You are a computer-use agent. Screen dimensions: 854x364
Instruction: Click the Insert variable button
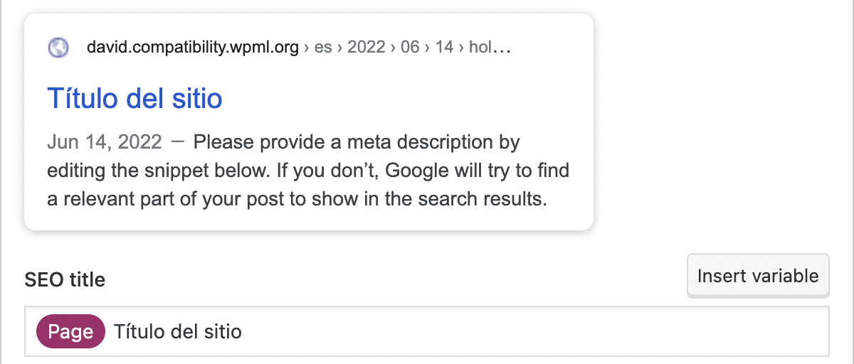pyautogui.click(x=758, y=276)
